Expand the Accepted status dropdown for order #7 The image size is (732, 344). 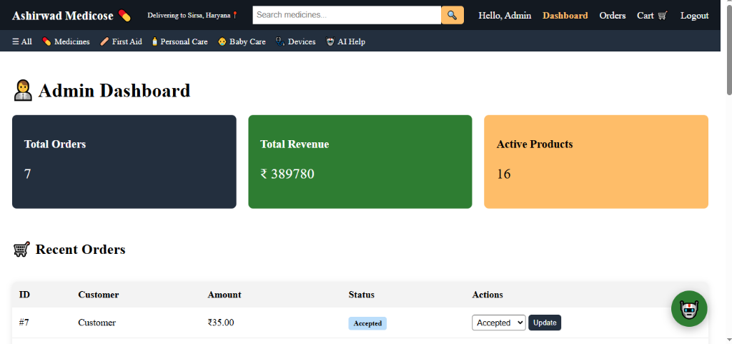coord(498,323)
